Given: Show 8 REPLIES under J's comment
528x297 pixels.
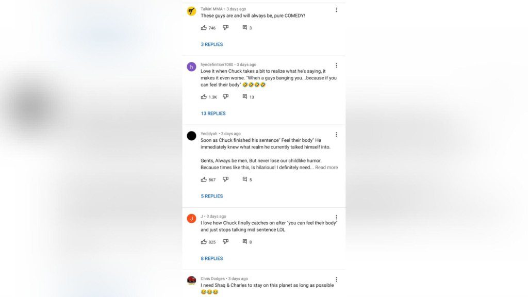Looking at the screenshot, I should [212, 258].
